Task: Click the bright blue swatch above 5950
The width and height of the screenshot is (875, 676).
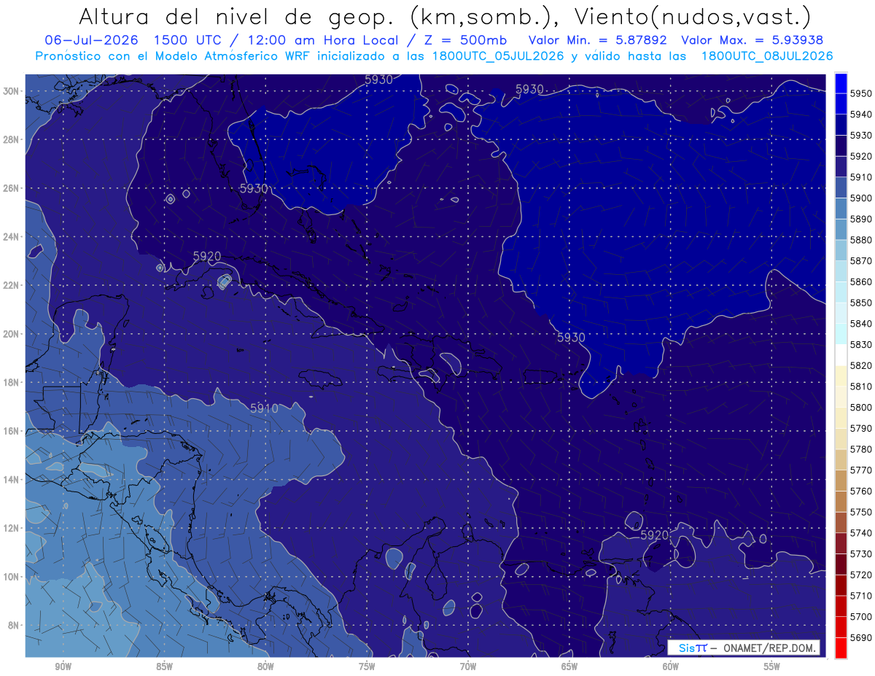Action: pos(840,82)
